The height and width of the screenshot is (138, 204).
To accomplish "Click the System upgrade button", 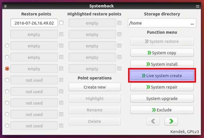I will click(x=162, y=98).
